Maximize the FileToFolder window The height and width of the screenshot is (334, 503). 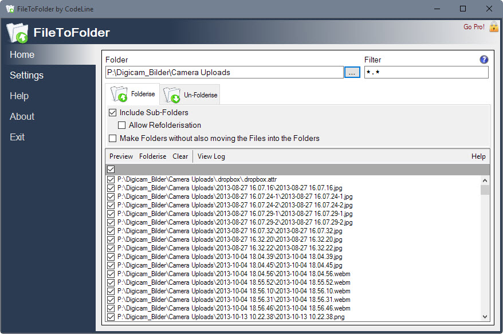tap(462, 9)
